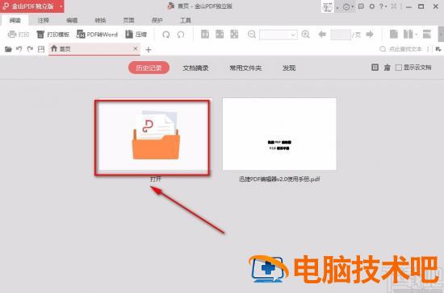Switch to the 工具 ribbon tab
Image resolution: width=444 pixels, height=293 pixels.
point(186,20)
